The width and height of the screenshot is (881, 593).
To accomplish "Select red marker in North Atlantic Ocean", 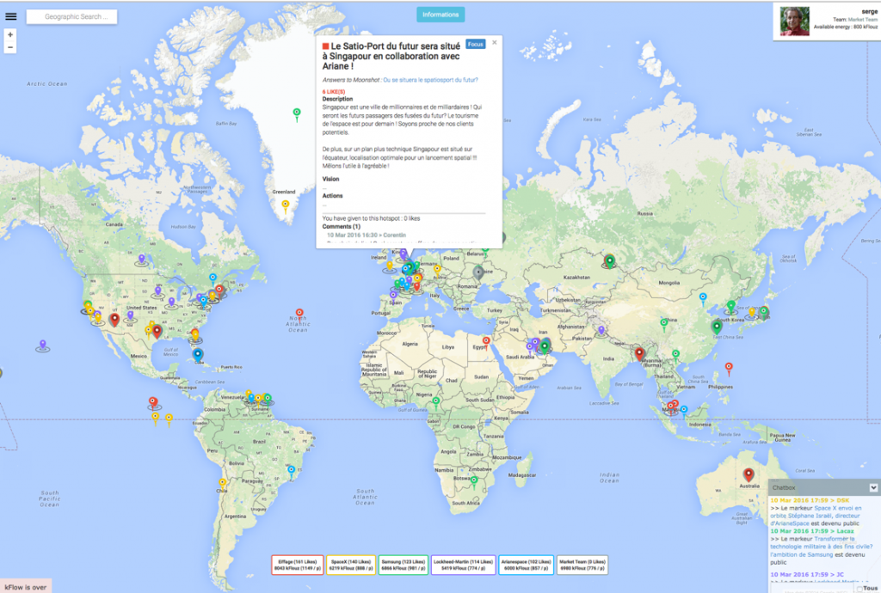I will coord(299,313).
